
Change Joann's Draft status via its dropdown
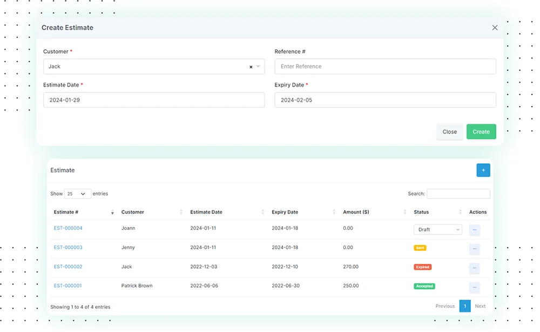tap(437, 229)
